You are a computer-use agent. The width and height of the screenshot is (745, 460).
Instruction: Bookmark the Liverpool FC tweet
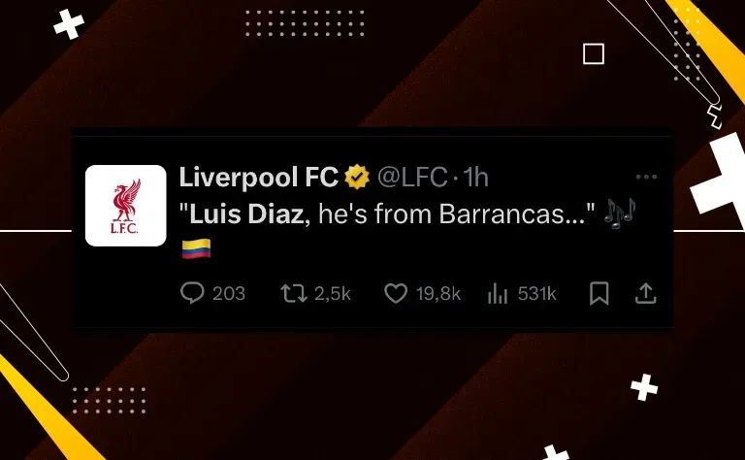pos(599,293)
